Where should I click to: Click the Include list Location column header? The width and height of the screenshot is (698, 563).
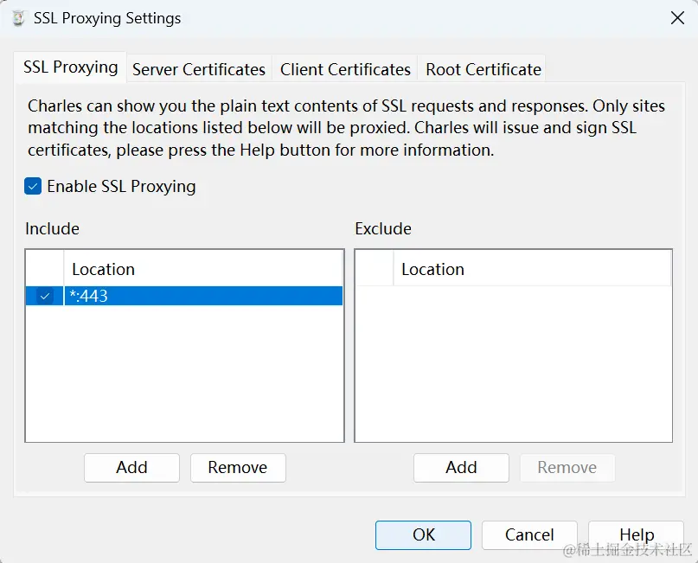[x=203, y=269]
